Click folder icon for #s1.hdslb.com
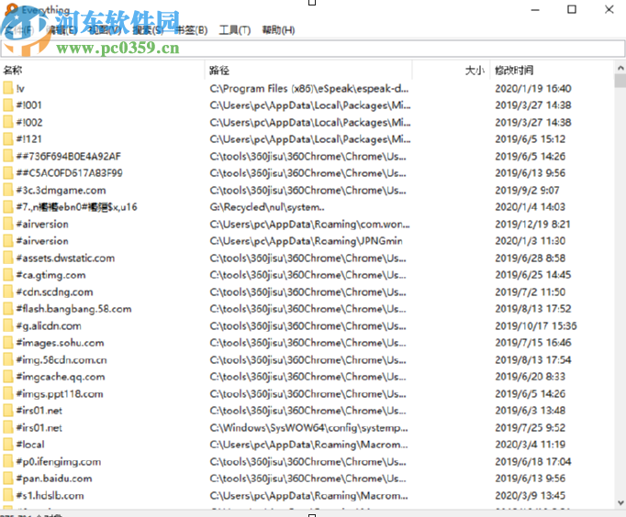This screenshot has width=626, height=517. click(8, 495)
